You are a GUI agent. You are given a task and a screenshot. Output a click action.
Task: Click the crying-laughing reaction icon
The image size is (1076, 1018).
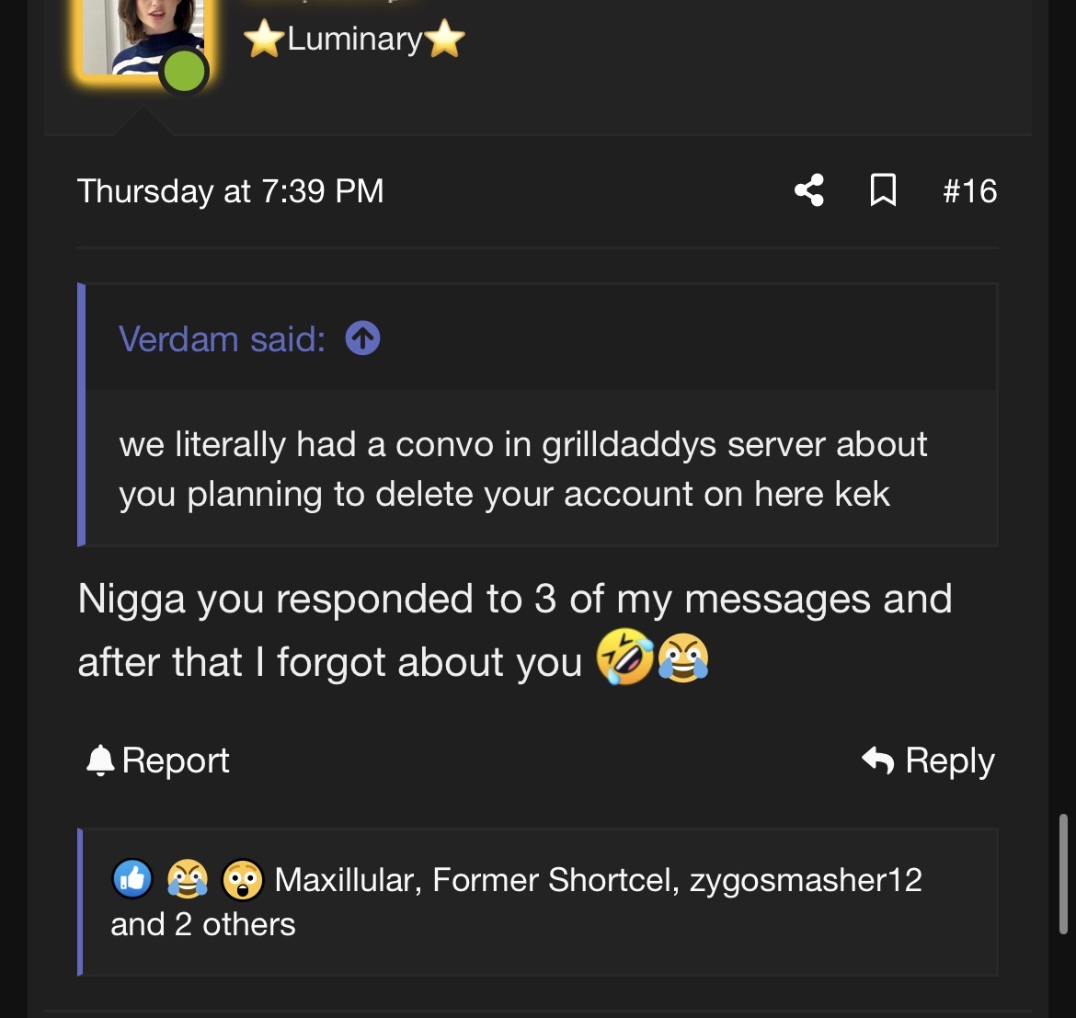188,879
